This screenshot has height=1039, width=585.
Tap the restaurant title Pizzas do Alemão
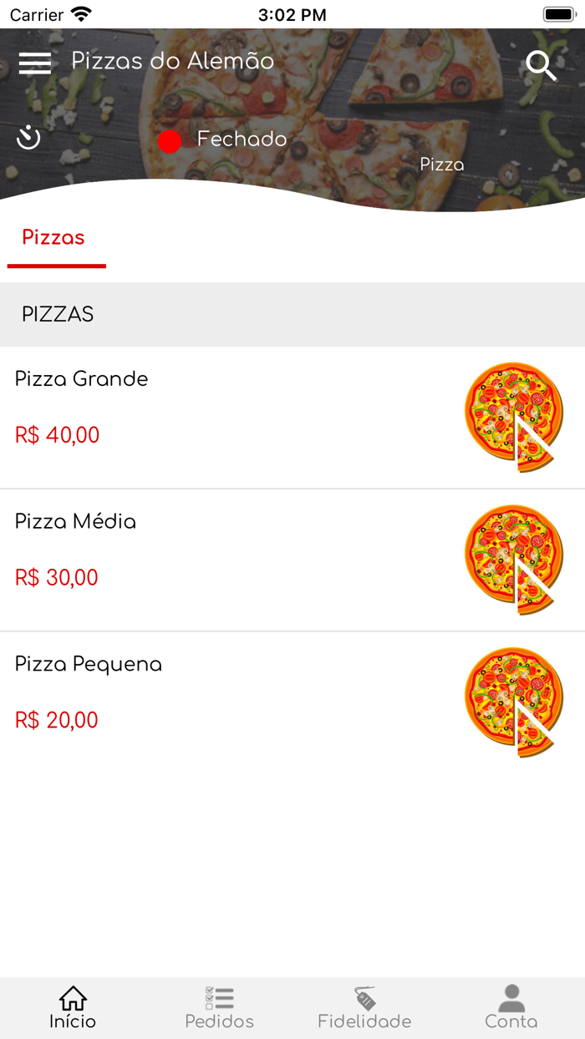pyautogui.click(x=171, y=61)
